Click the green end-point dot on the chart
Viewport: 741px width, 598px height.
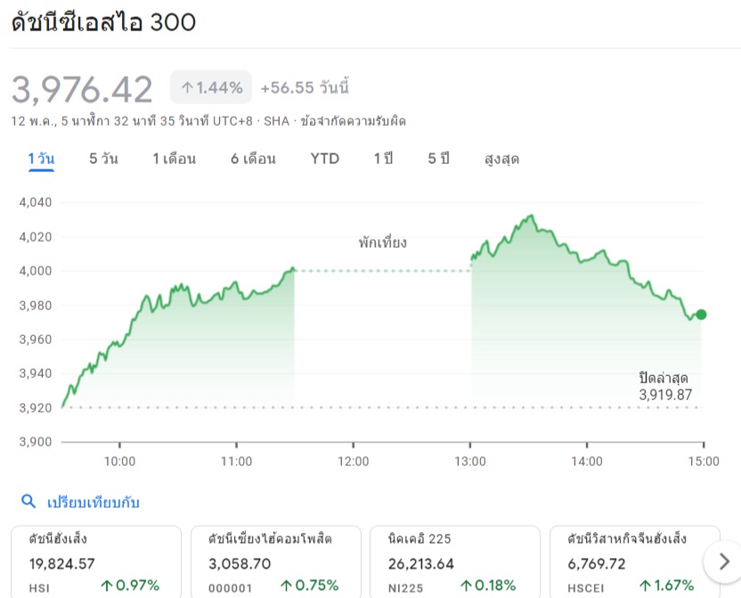tap(701, 314)
